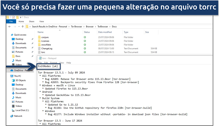Click the Browser breadcrumb segment
Image resolution: width=219 pixels, height=126 pixels.
90,27
